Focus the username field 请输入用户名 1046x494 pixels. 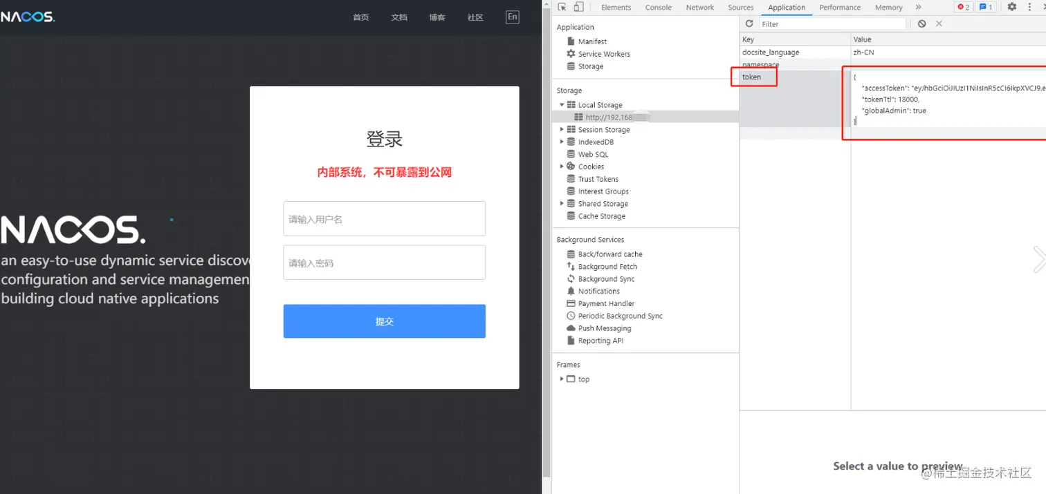pyautogui.click(x=384, y=219)
